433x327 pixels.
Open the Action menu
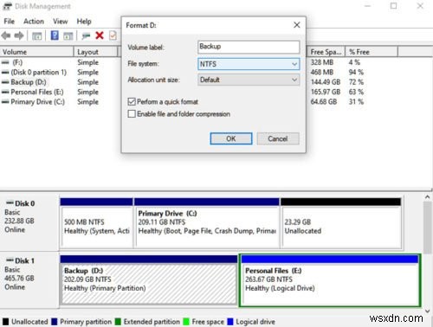pos(34,22)
